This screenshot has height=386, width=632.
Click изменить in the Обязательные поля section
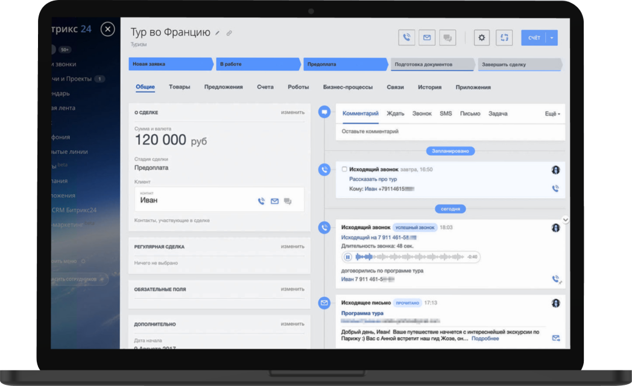pyautogui.click(x=292, y=289)
